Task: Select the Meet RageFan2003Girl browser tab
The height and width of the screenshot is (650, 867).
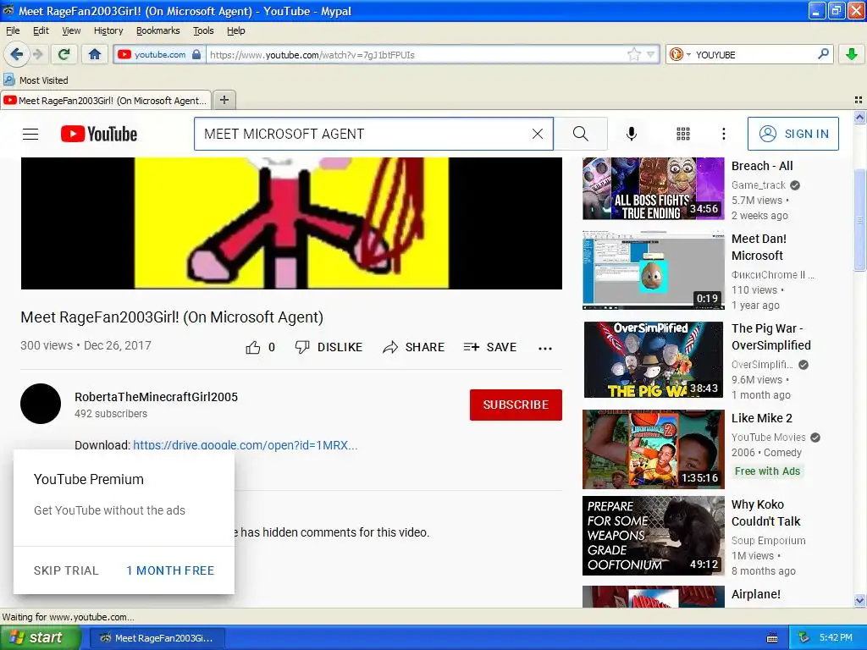Action: [x=106, y=100]
